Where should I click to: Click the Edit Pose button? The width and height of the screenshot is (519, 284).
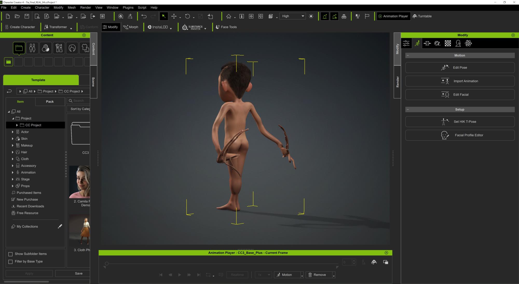tap(460, 68)
